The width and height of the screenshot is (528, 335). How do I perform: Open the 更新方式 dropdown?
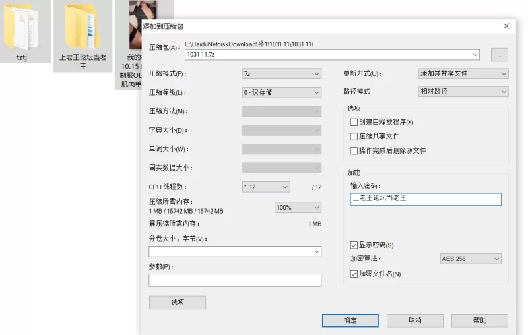click(x=463, y=74)
